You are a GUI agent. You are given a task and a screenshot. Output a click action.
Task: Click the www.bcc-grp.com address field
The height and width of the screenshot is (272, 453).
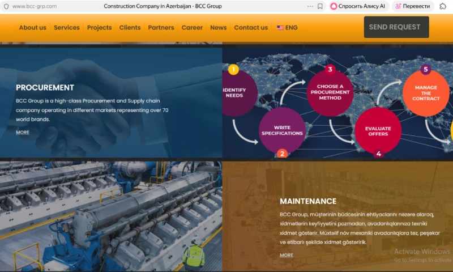(35, 6)
